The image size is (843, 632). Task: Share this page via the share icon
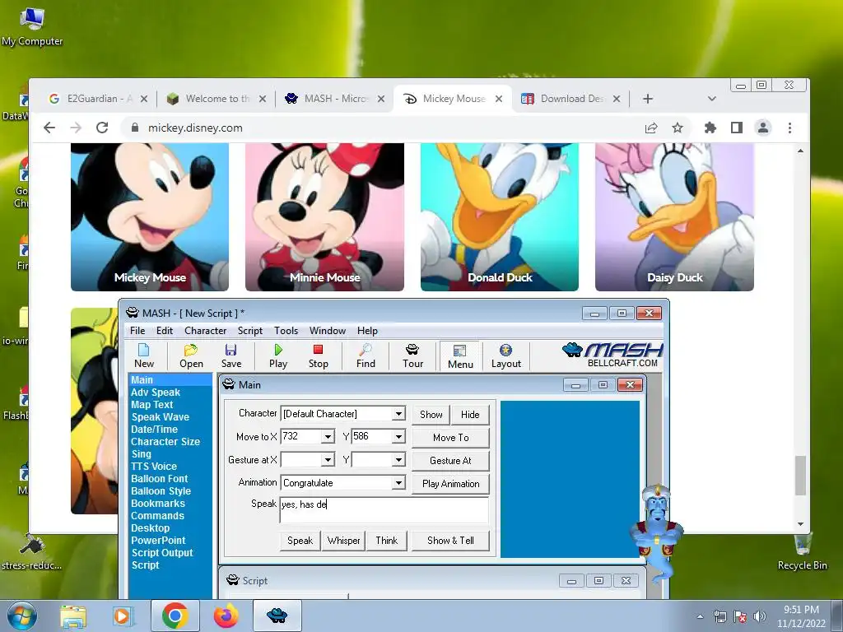tap(651, 128)
